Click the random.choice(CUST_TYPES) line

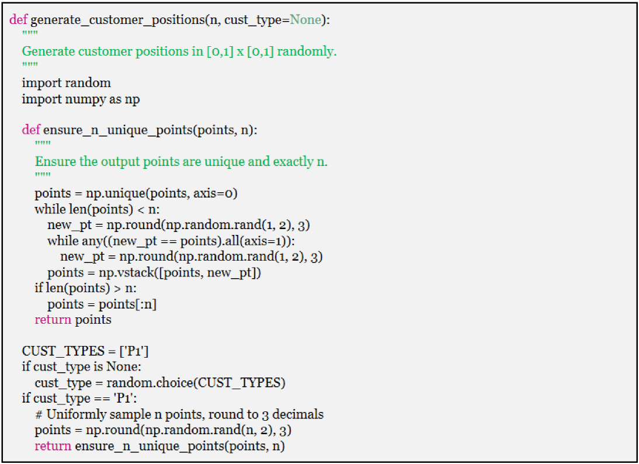point(159,383)
